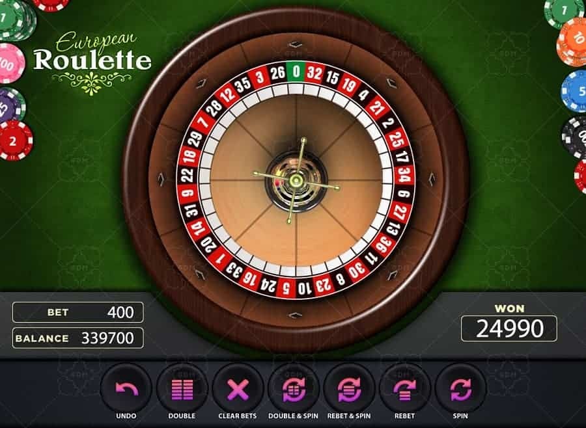Click the green 0 pocket on wheel
Image resolution: width=586 pixels, height=428 pixels.
296,71
